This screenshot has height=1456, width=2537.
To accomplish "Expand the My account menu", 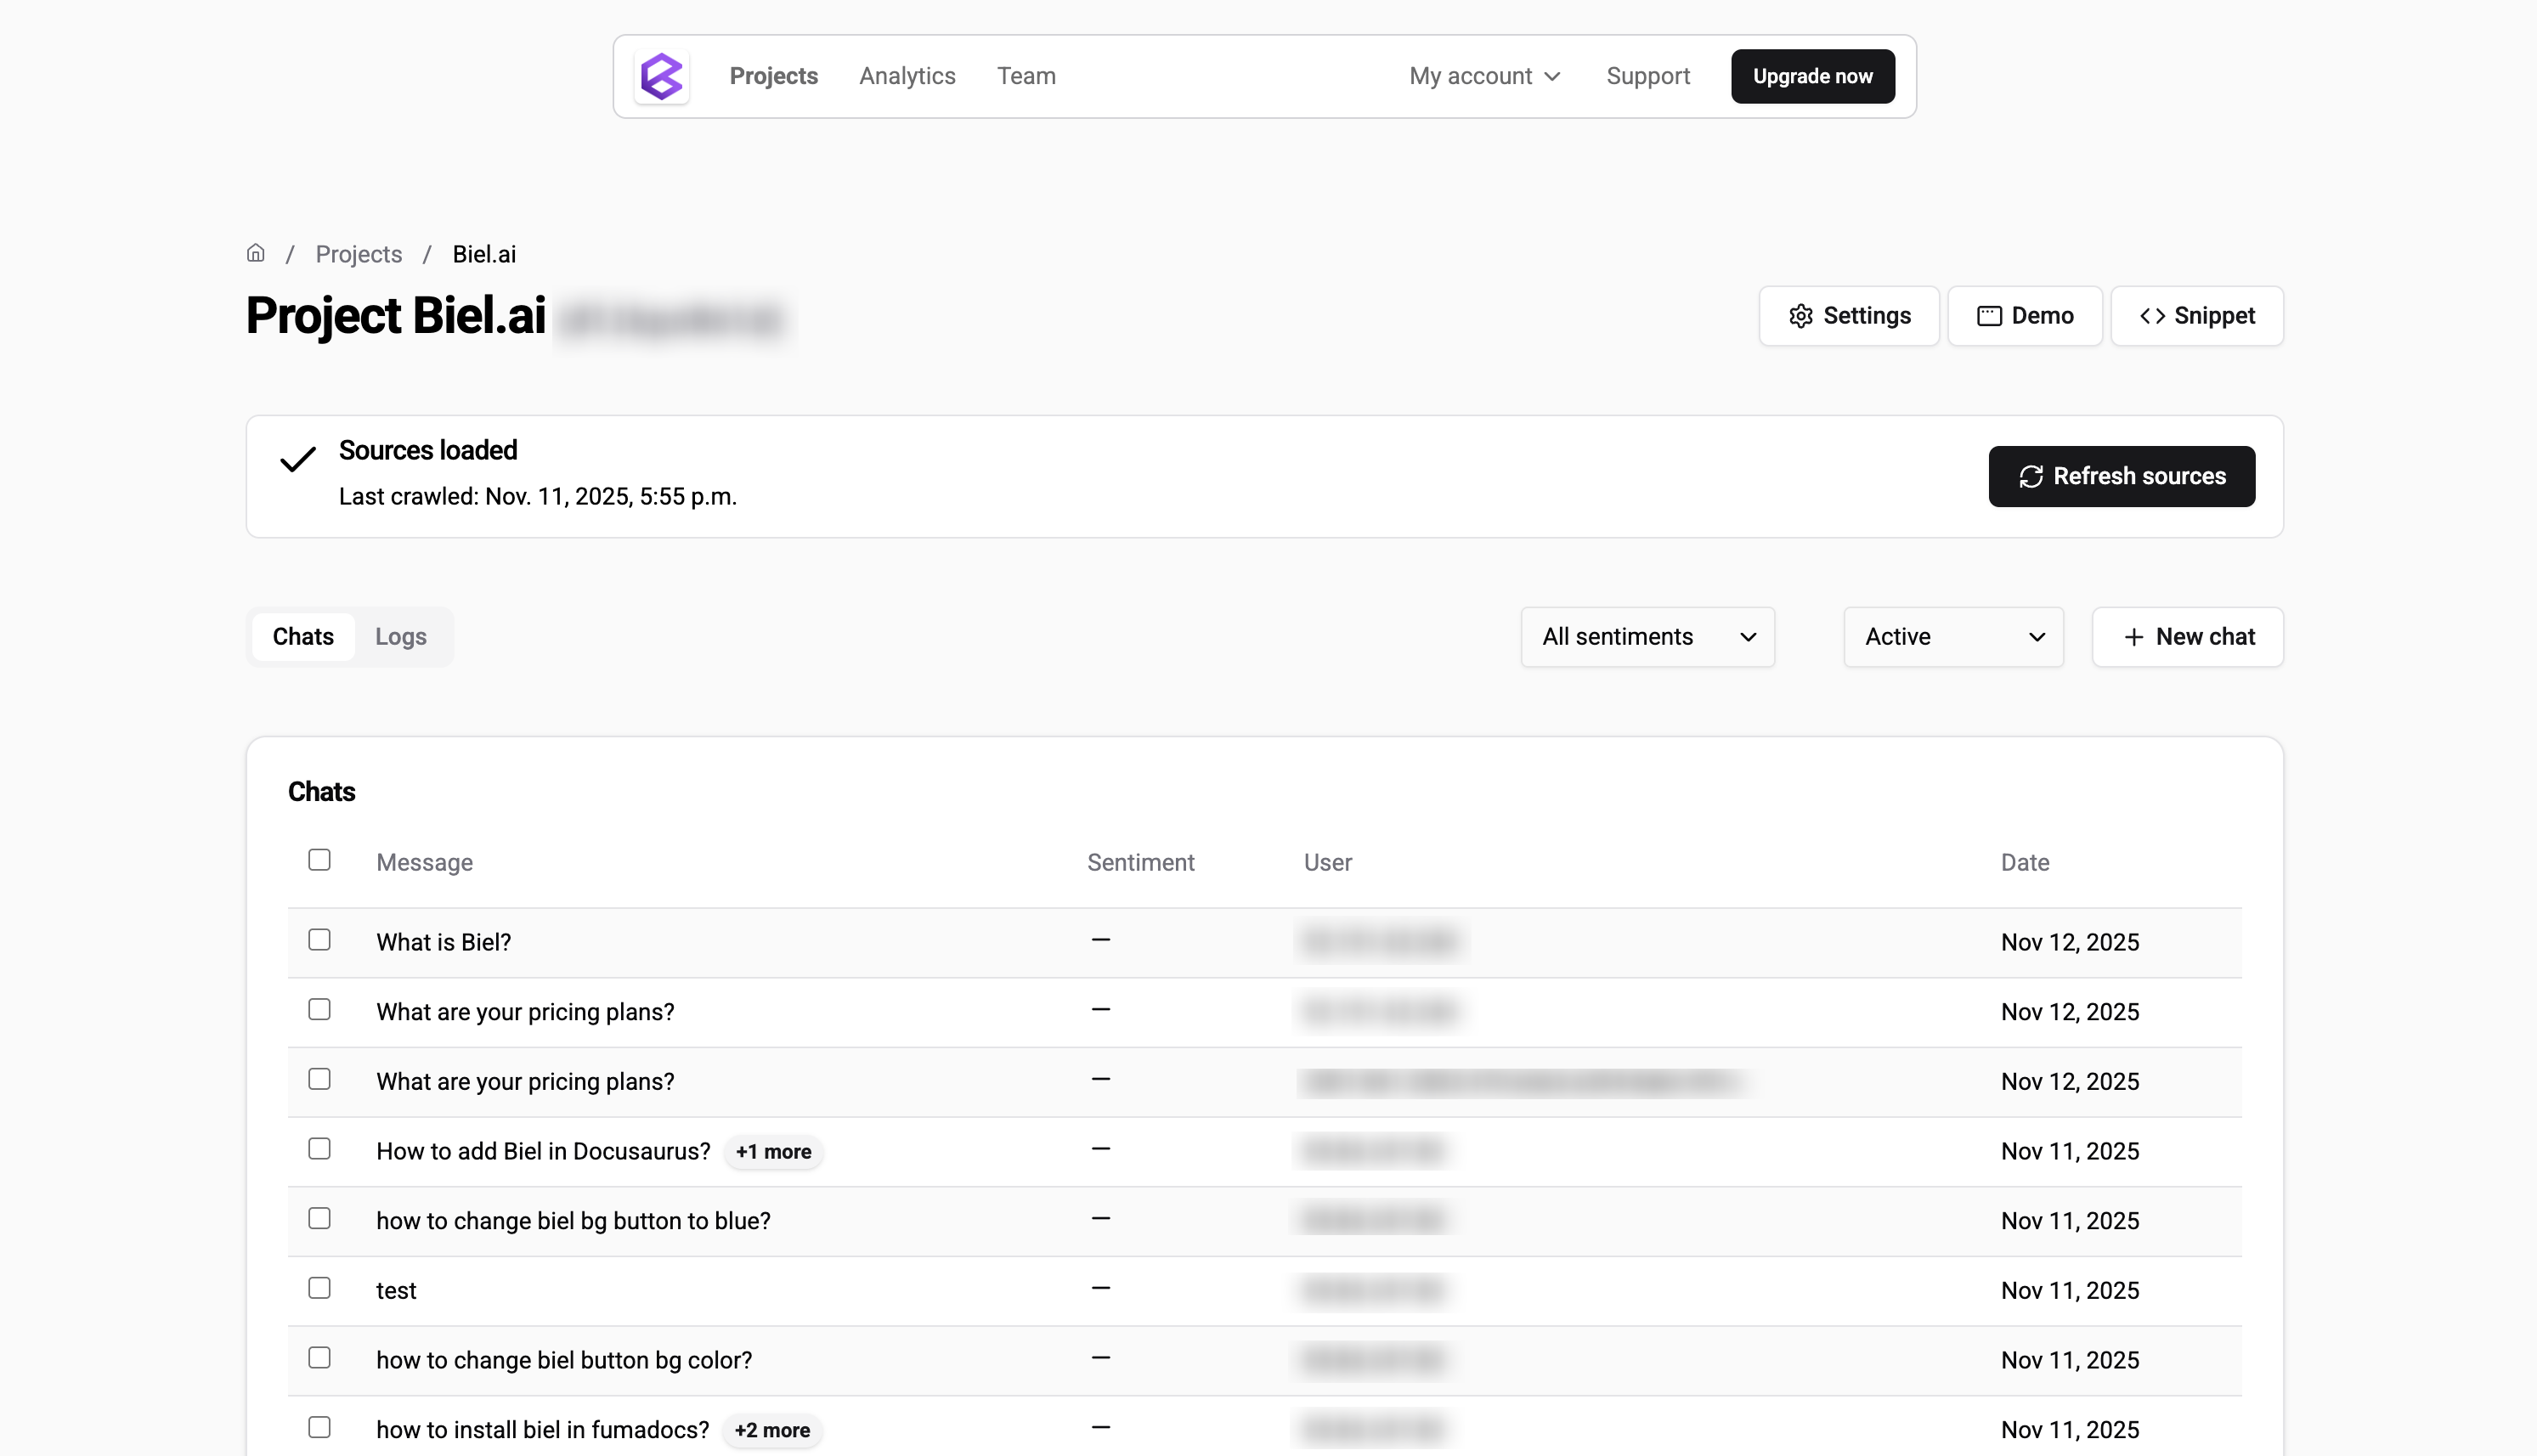I will [x=1484, y=76].
